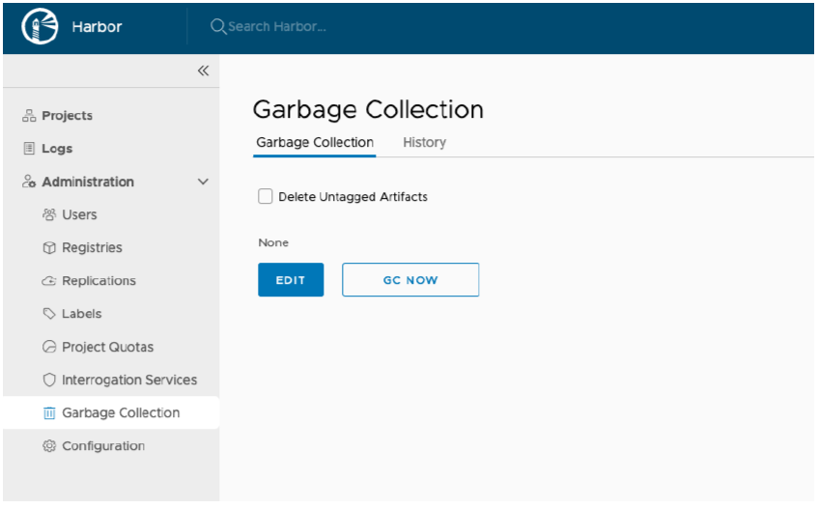The height and width of the screenshot is (509, 819).
Task: Click the Administration menu label
Action: 88,182
